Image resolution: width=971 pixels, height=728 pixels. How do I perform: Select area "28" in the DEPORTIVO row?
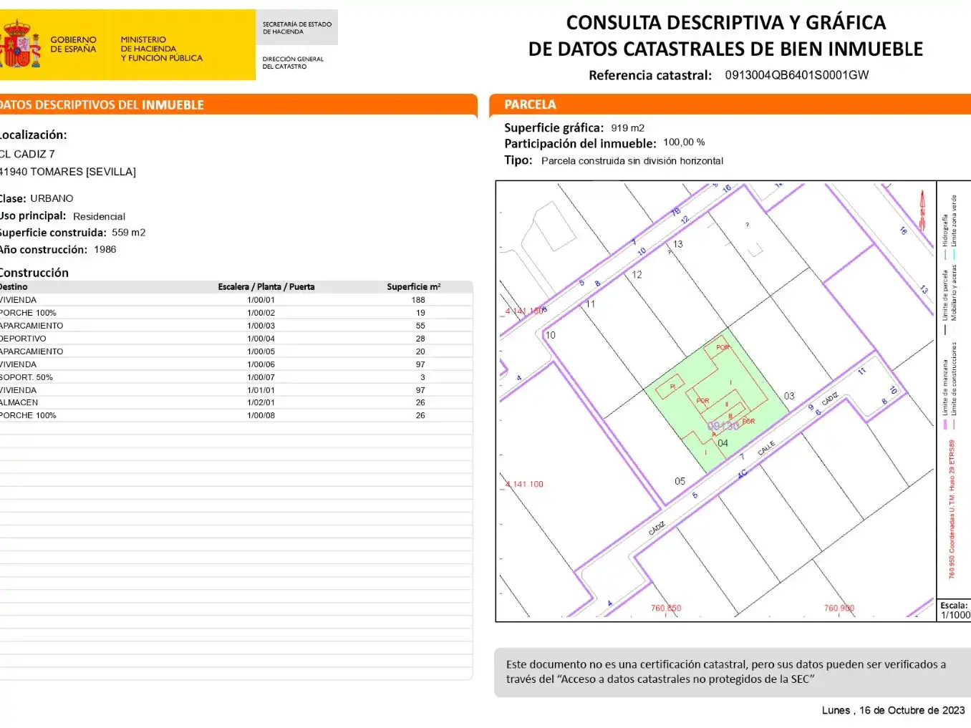(x=420, y=339)
